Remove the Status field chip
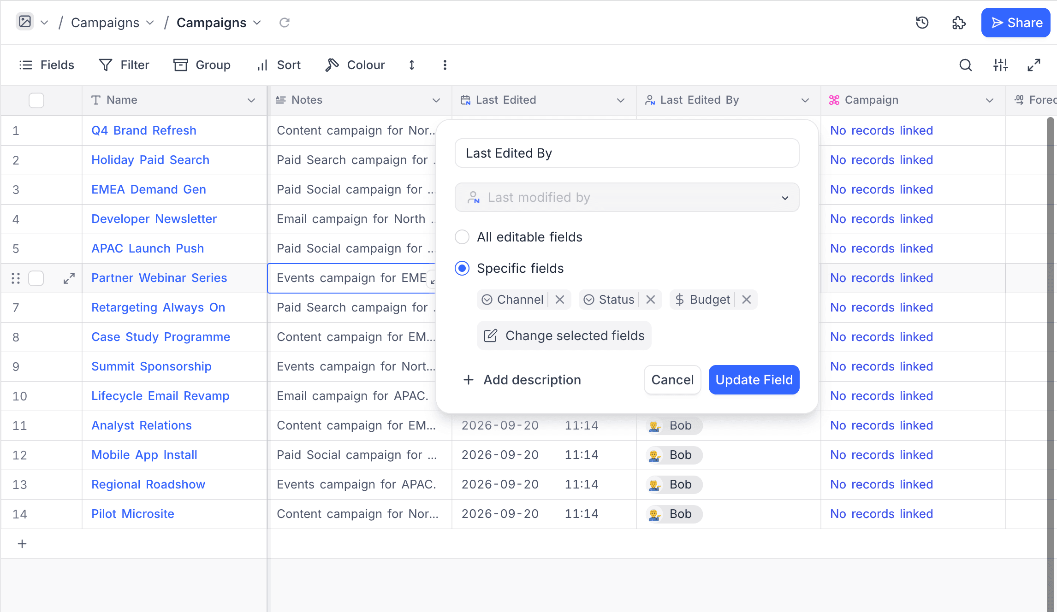Image resolution: width=1057 pixels, height=612 pixels. [651, 300]
